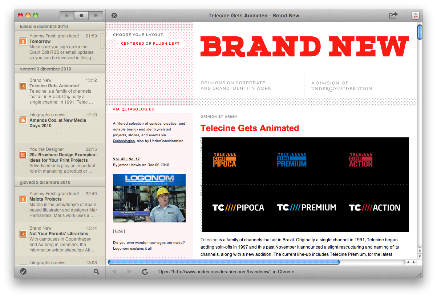The height and width of the screenshot is (298, 437).
Task: Open the UnderConsideration division link
Action: pos(341,89)
